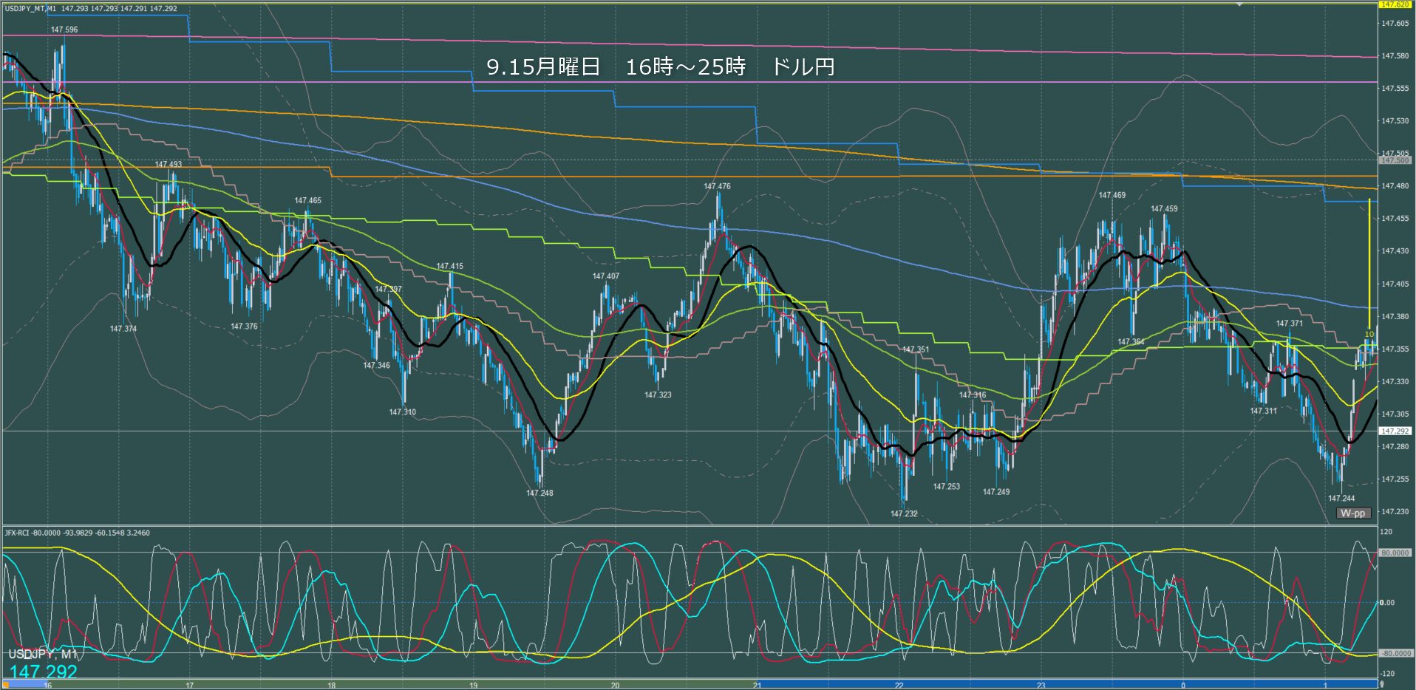Image resolution: width=1416 pixels, height=690 pixels.
Task: Click the USDJPY_MT,M1 chart header text
Action: click(x=30, y=9)
